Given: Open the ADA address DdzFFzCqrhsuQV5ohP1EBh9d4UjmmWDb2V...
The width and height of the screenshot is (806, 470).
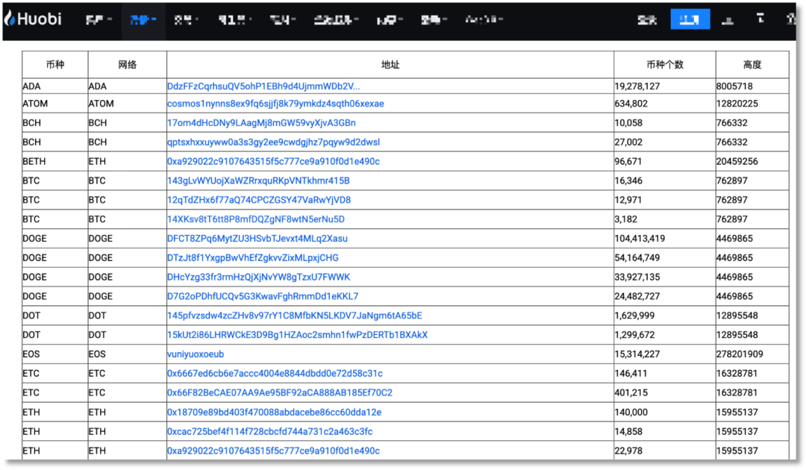Looking at the screenshot, I should tap(263, 87).
